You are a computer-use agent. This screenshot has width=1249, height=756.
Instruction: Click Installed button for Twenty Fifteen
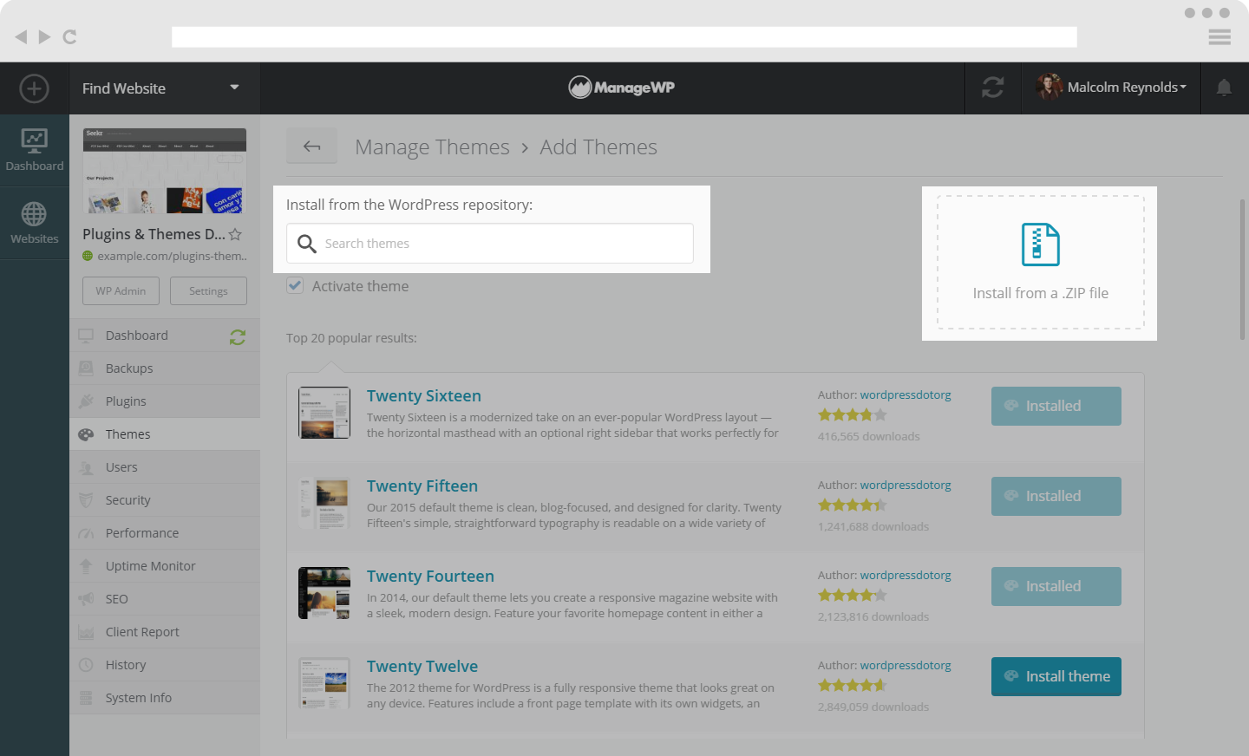(x=1056, y=496)
